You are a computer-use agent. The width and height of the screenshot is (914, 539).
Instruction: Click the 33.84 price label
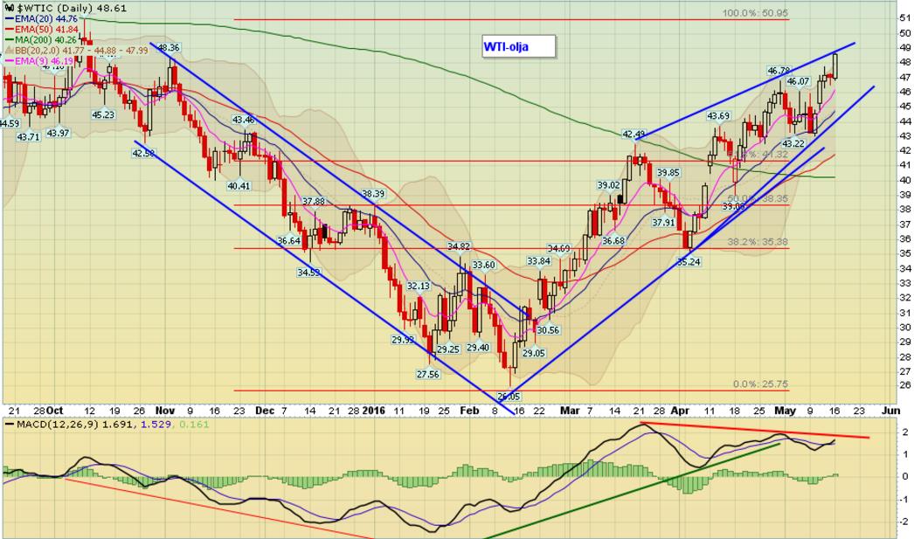tap(538, 261)
